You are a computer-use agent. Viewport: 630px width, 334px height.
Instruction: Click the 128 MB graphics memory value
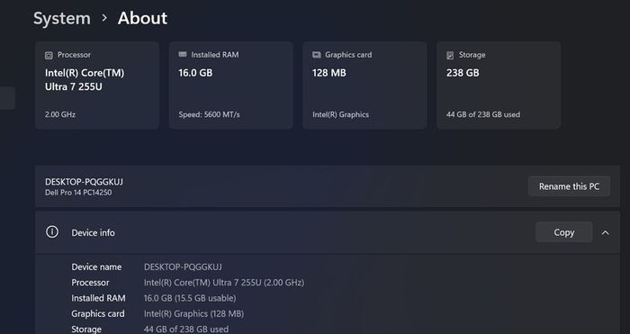tap(329, 73)
